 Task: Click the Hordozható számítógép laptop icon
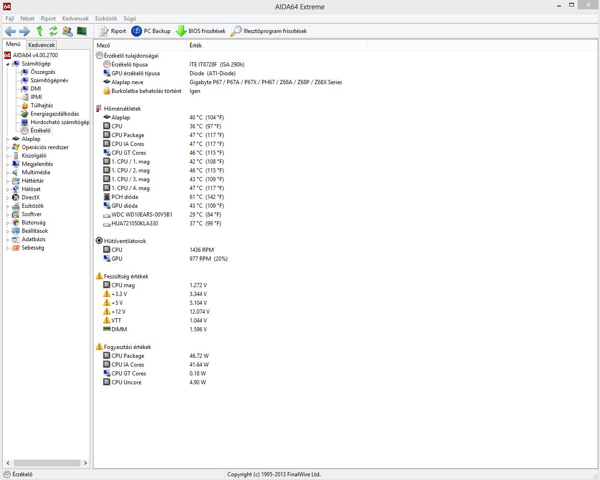[25, 122]
